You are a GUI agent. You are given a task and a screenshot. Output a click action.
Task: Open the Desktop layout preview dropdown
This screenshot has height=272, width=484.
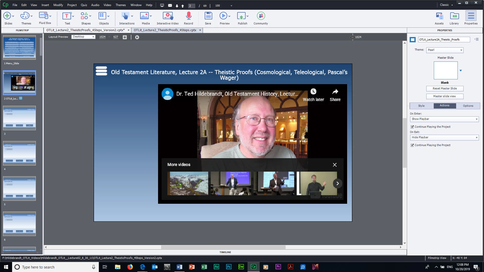(83, 37)
